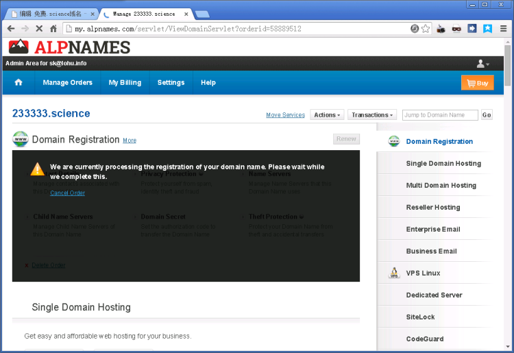The width and height of the screenshot is (514, 353).
Task: Open the My Billing menu
Action: (x=125, y=83)
